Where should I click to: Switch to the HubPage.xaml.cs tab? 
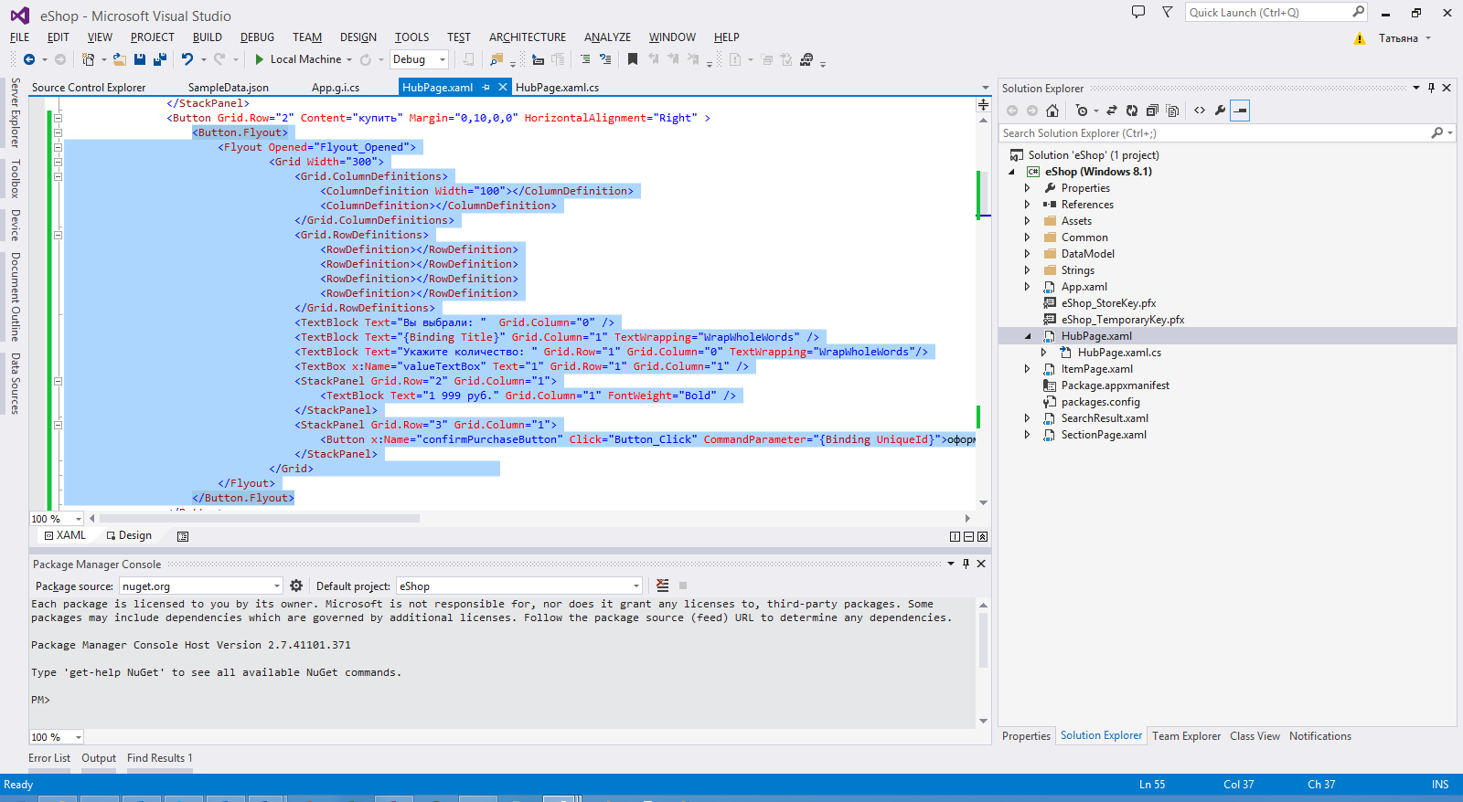557,88
